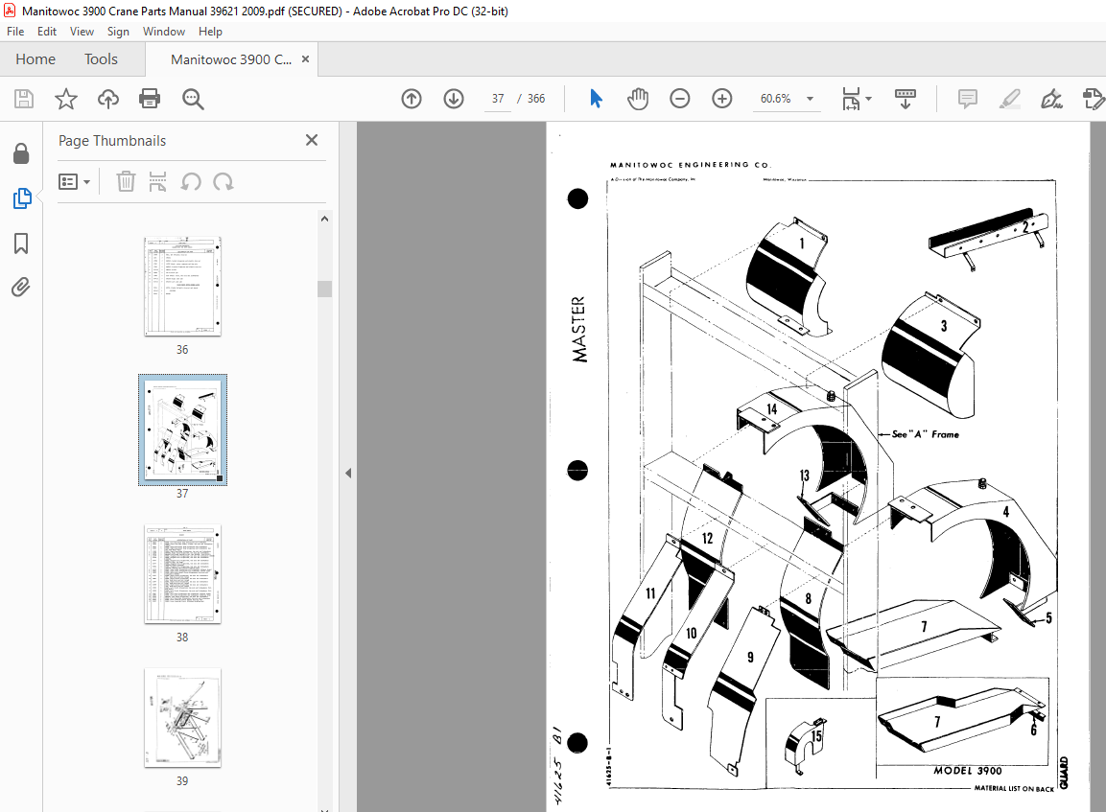Open the File menu
Viewport: 1106px width, 812px height.
[15, 32]
